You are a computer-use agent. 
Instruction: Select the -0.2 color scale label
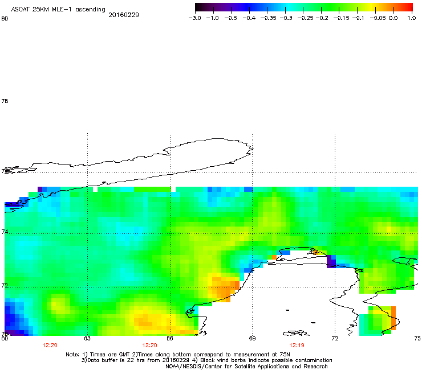point(322,18)
